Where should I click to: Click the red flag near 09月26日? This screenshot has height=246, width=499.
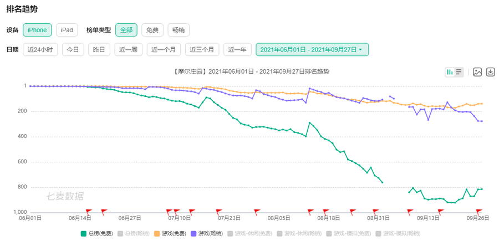(x=478, y=211)
